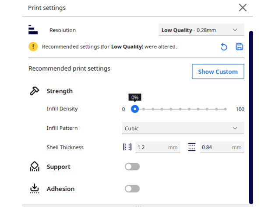Image resolution: width=275 pixels, height=207 pixels.
Task: Click the Support structure icon
Action: click(34, 167)
